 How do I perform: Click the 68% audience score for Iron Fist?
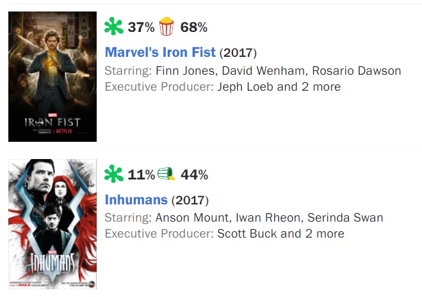[x=194, y=27]
